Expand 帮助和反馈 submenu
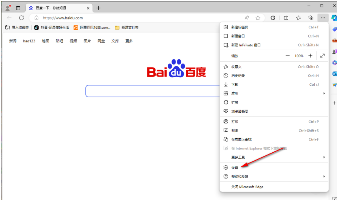Screen dimensions: 337x200 coord(274,177)
